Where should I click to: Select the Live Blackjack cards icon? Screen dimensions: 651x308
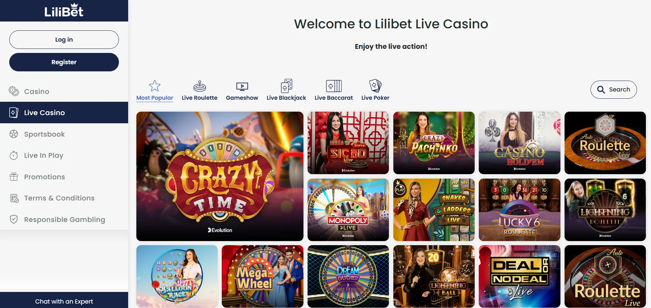click(x=286, y=86)
